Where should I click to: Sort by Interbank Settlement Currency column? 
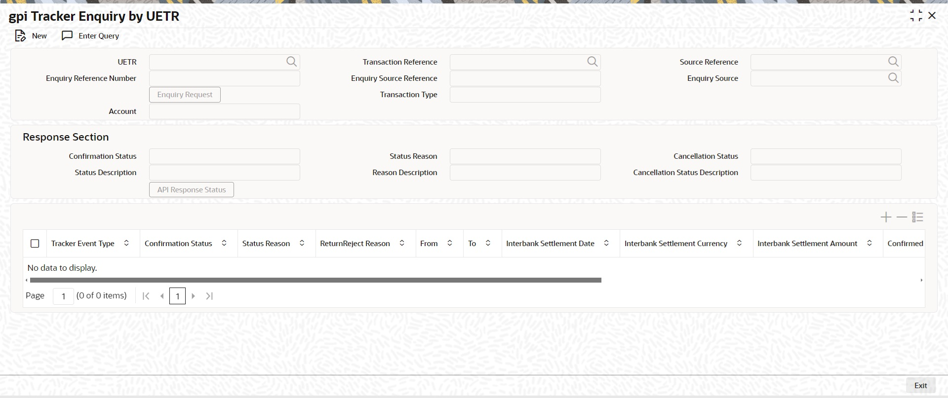[739, 243]
